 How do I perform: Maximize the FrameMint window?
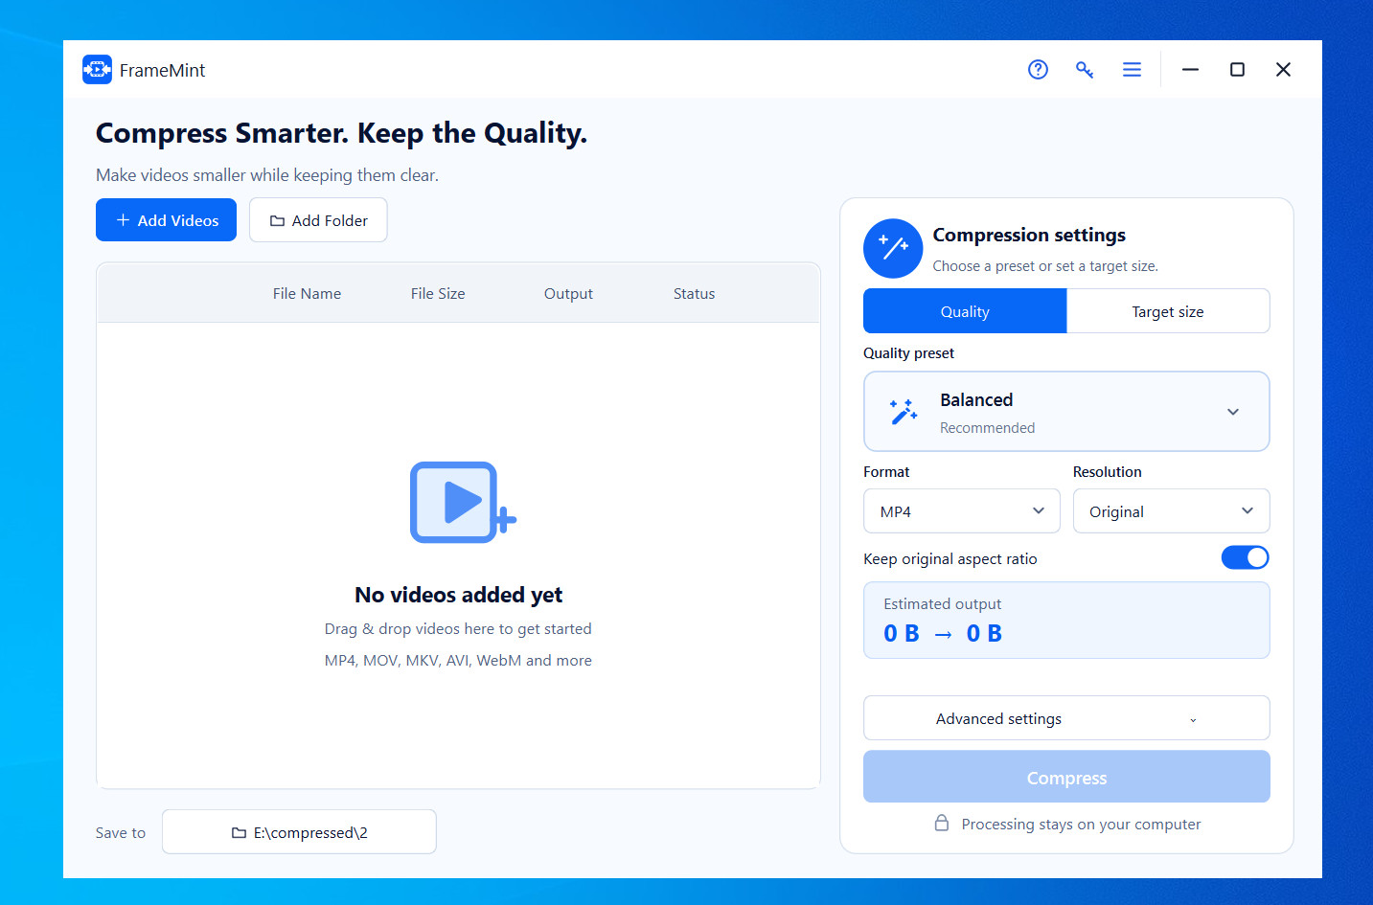point(1237,70)
